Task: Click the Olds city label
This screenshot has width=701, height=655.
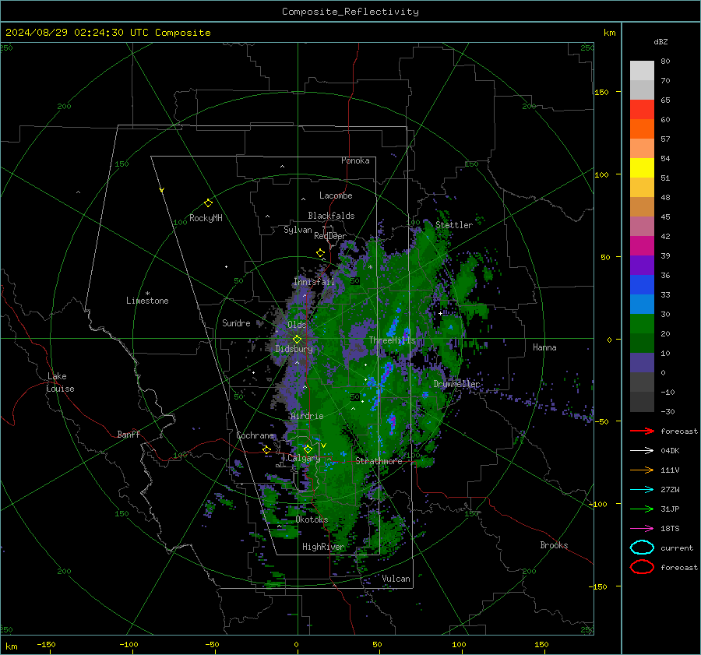Action: coord(297,325)
